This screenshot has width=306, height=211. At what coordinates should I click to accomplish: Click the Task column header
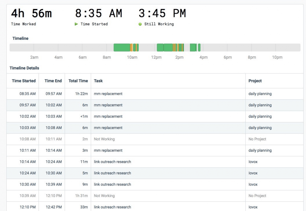pos(98,81)
